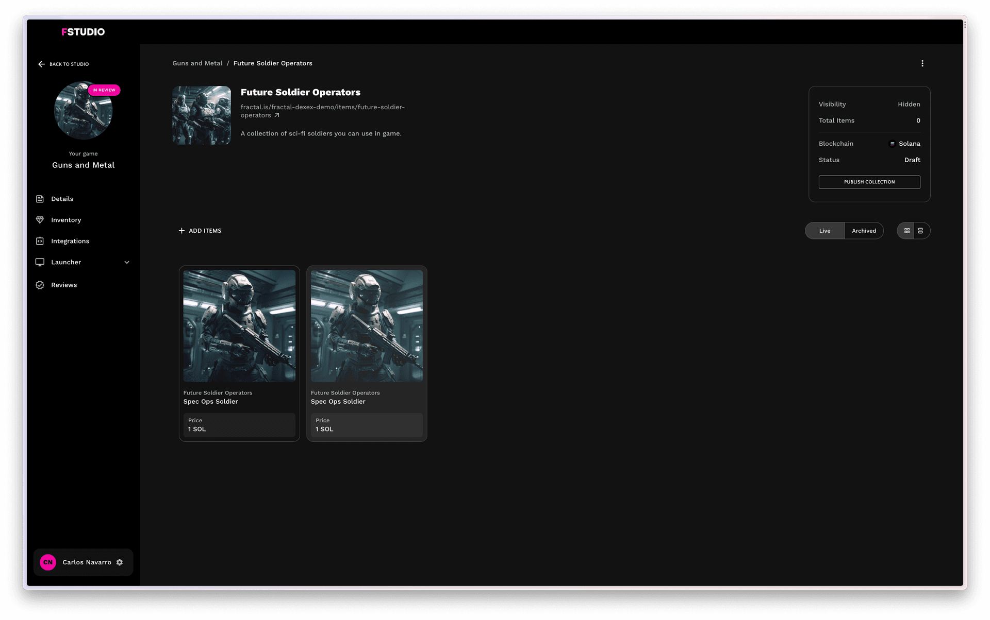Click the CN user avatar
990x620 pixels.
pyautogui.click(x=48, y=562)
